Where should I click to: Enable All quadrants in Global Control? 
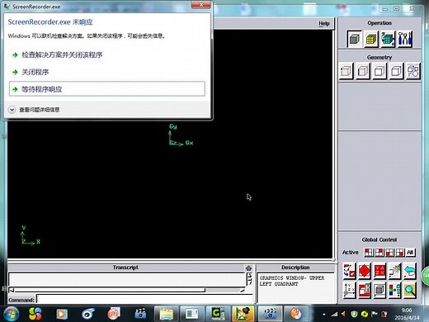(410, 253)
